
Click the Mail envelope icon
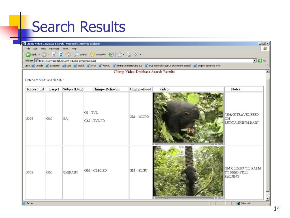[120, 54]
